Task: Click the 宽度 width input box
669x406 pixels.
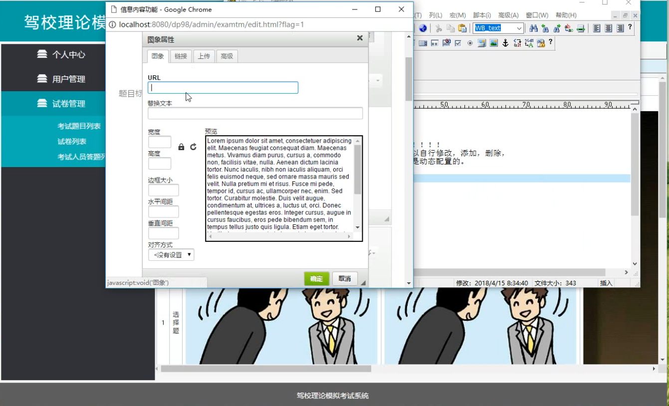Action: pos(160,142)
